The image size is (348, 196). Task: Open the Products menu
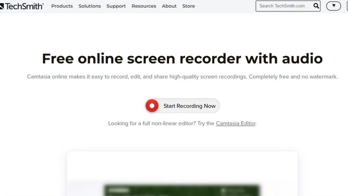click(x=62, y=6)
